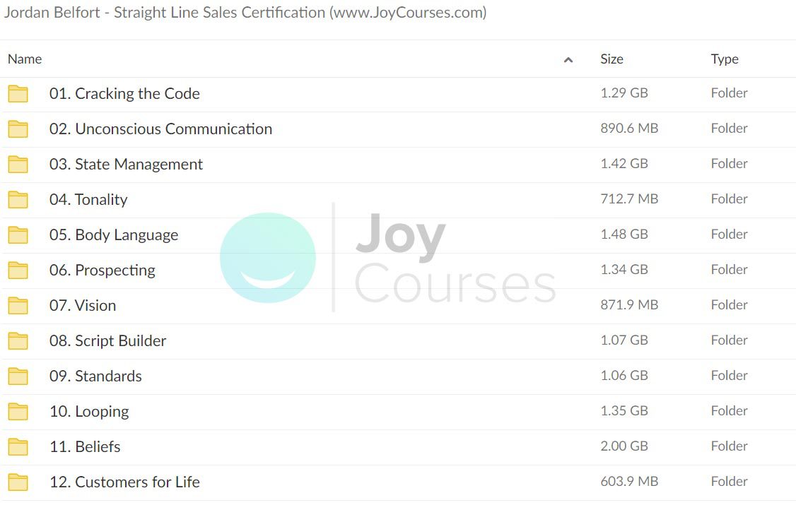Viewport: 796px width, 517px height.
Task: Click the folder icon beside State Management
Action: pyautogui.click(x=18, y=165)
